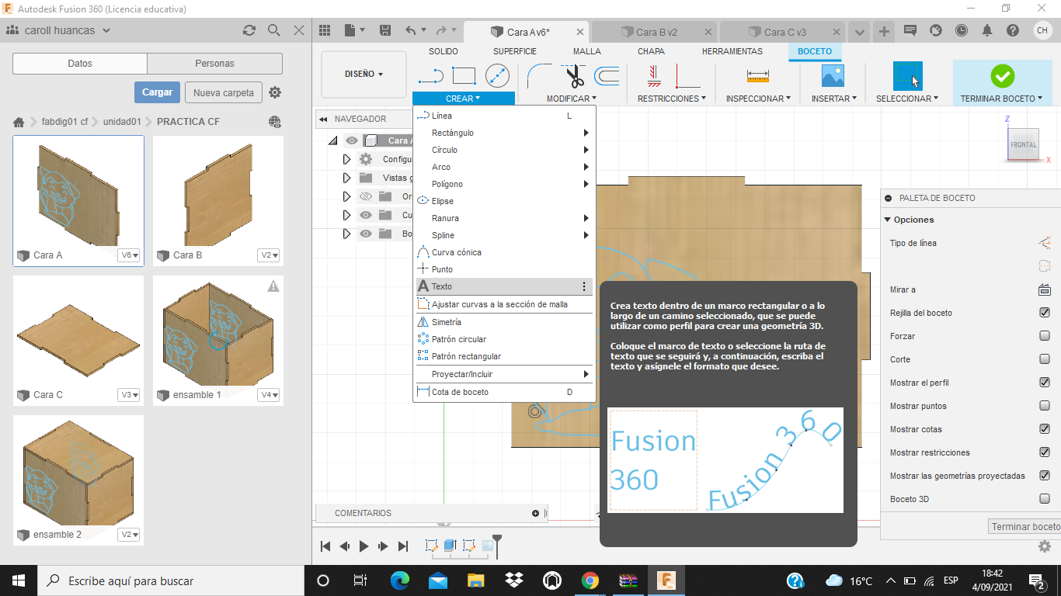Screen dimensions: 1061x596
Task: Click the Nueva carpeta button
Action: tap(223, 93)
